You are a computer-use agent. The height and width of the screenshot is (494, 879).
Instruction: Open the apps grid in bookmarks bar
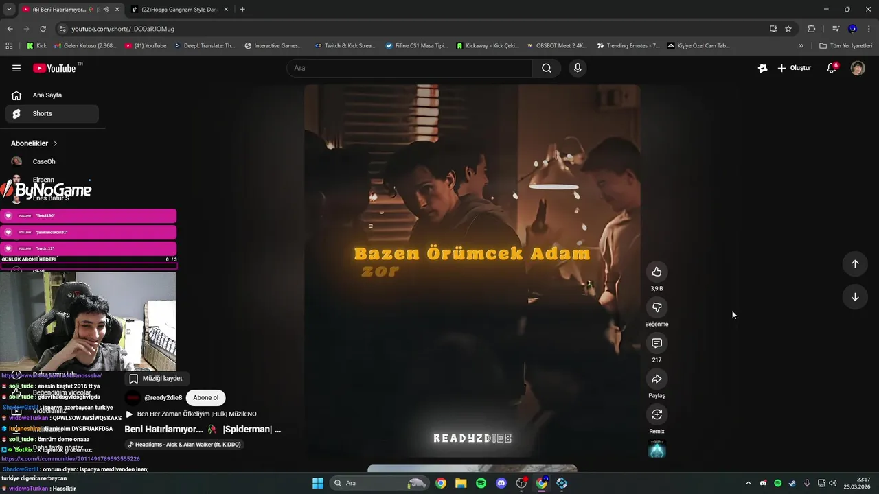(x=9, y=46)
